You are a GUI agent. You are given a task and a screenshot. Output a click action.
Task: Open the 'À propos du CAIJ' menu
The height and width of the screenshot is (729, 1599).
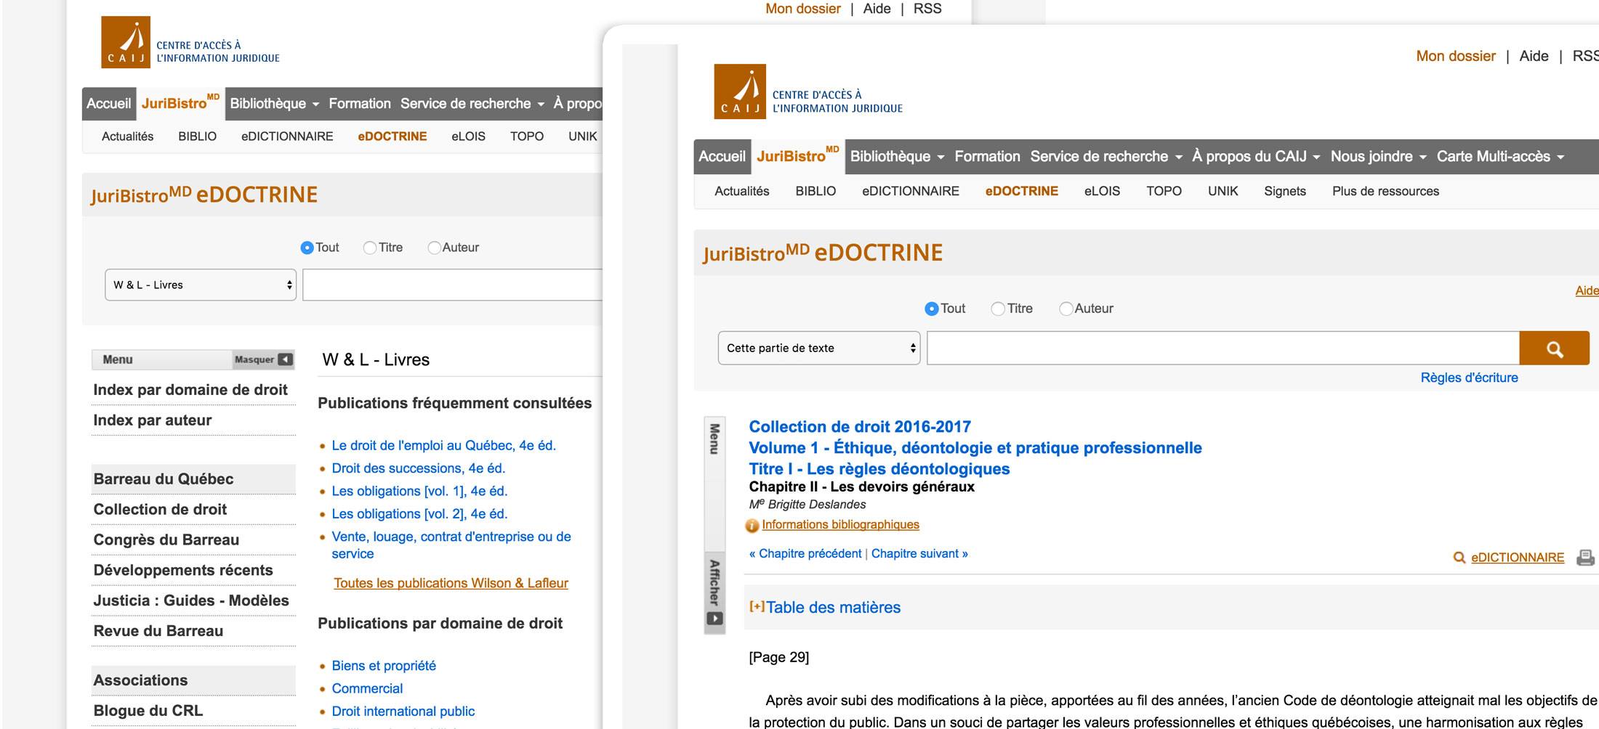coord(1255,156)
